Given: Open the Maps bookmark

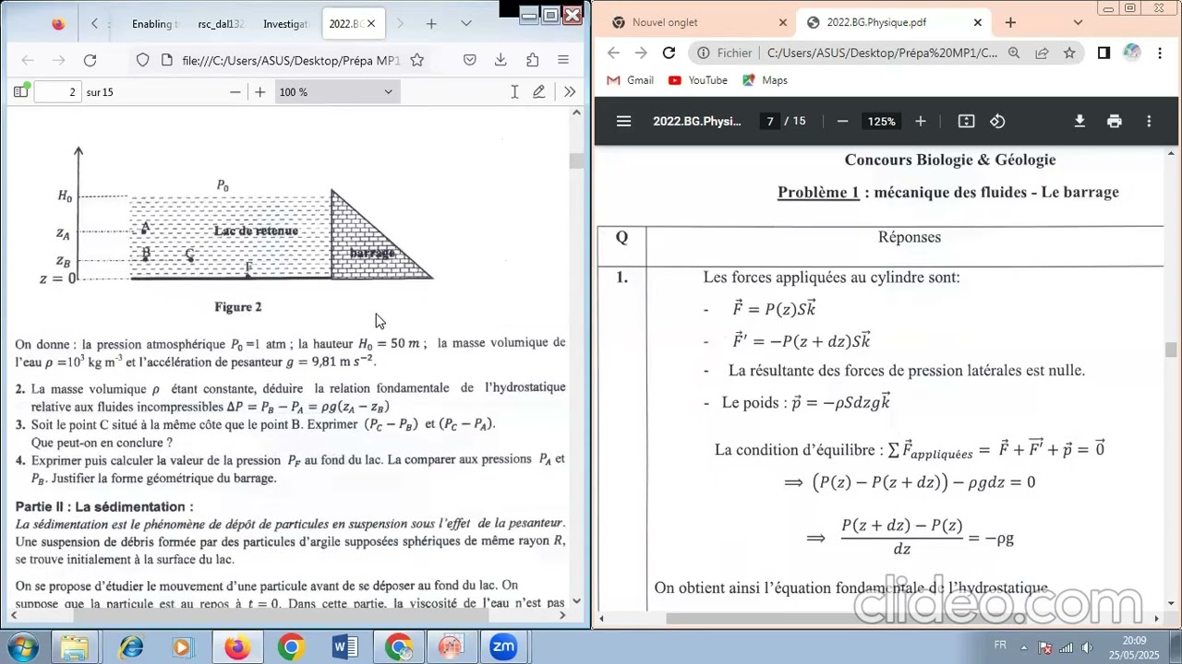Looking at the screenshot, I should click(x=765, y=80).
